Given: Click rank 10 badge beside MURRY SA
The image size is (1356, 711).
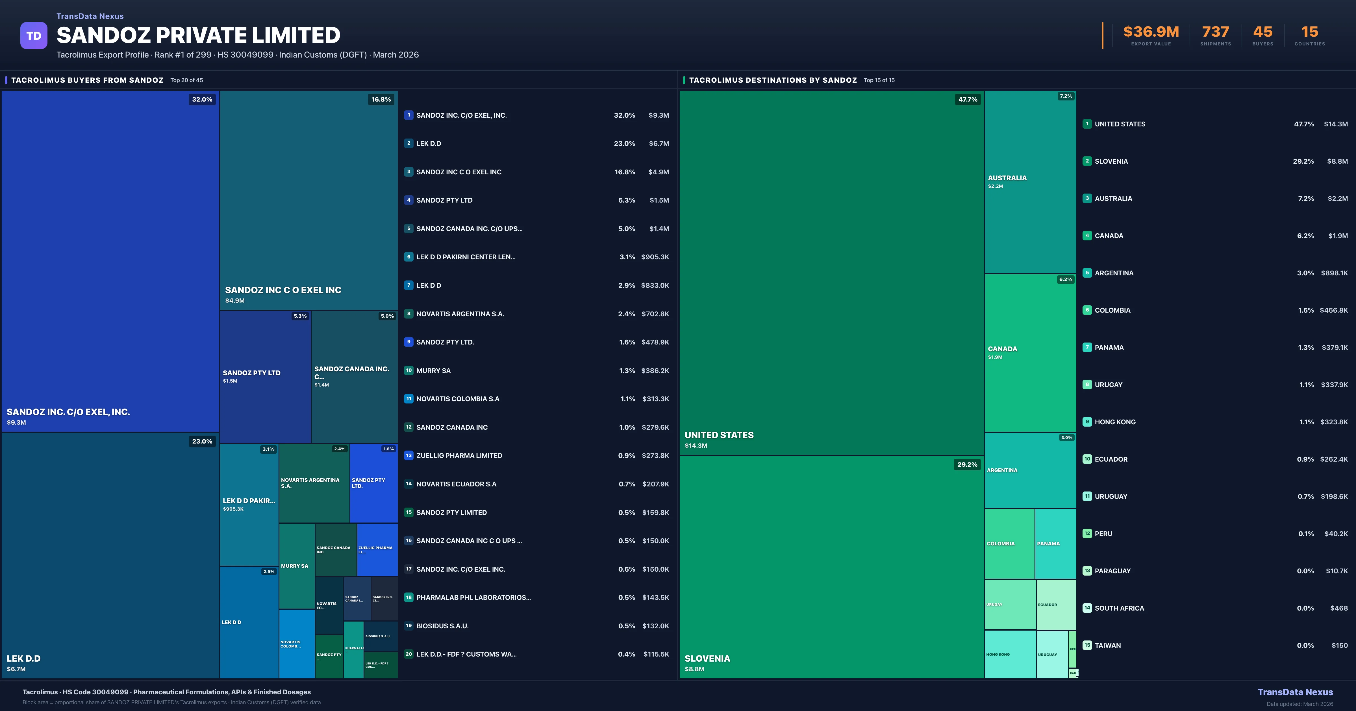Looking at the screenshot, I should coord(408,371).
